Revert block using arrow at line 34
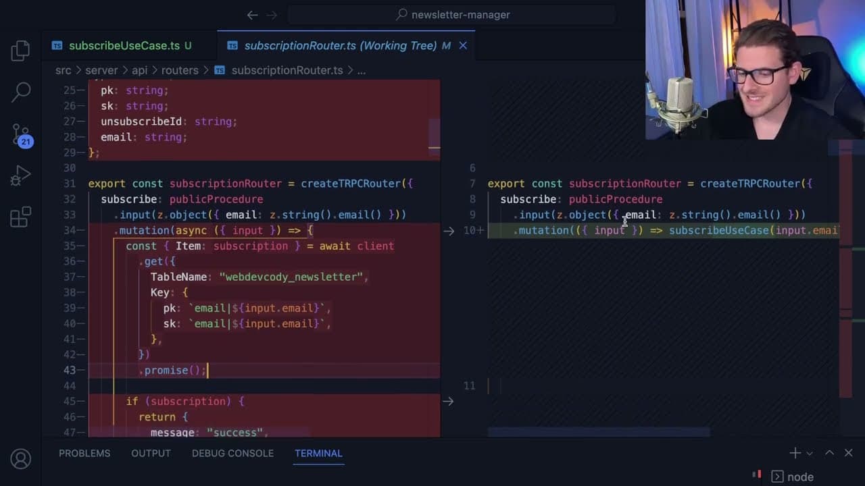 coord(449,231)
